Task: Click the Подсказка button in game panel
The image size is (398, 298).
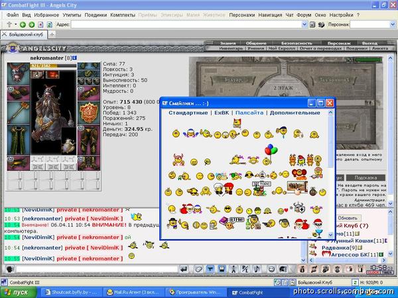Action: tap(365, 177)
